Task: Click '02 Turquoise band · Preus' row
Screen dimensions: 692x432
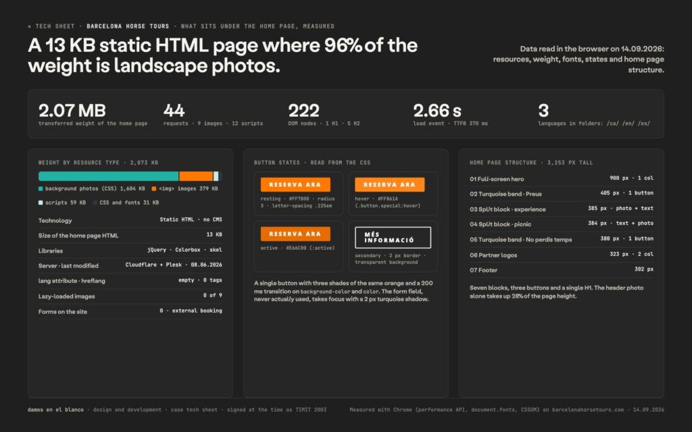Action: click(562, 194)
